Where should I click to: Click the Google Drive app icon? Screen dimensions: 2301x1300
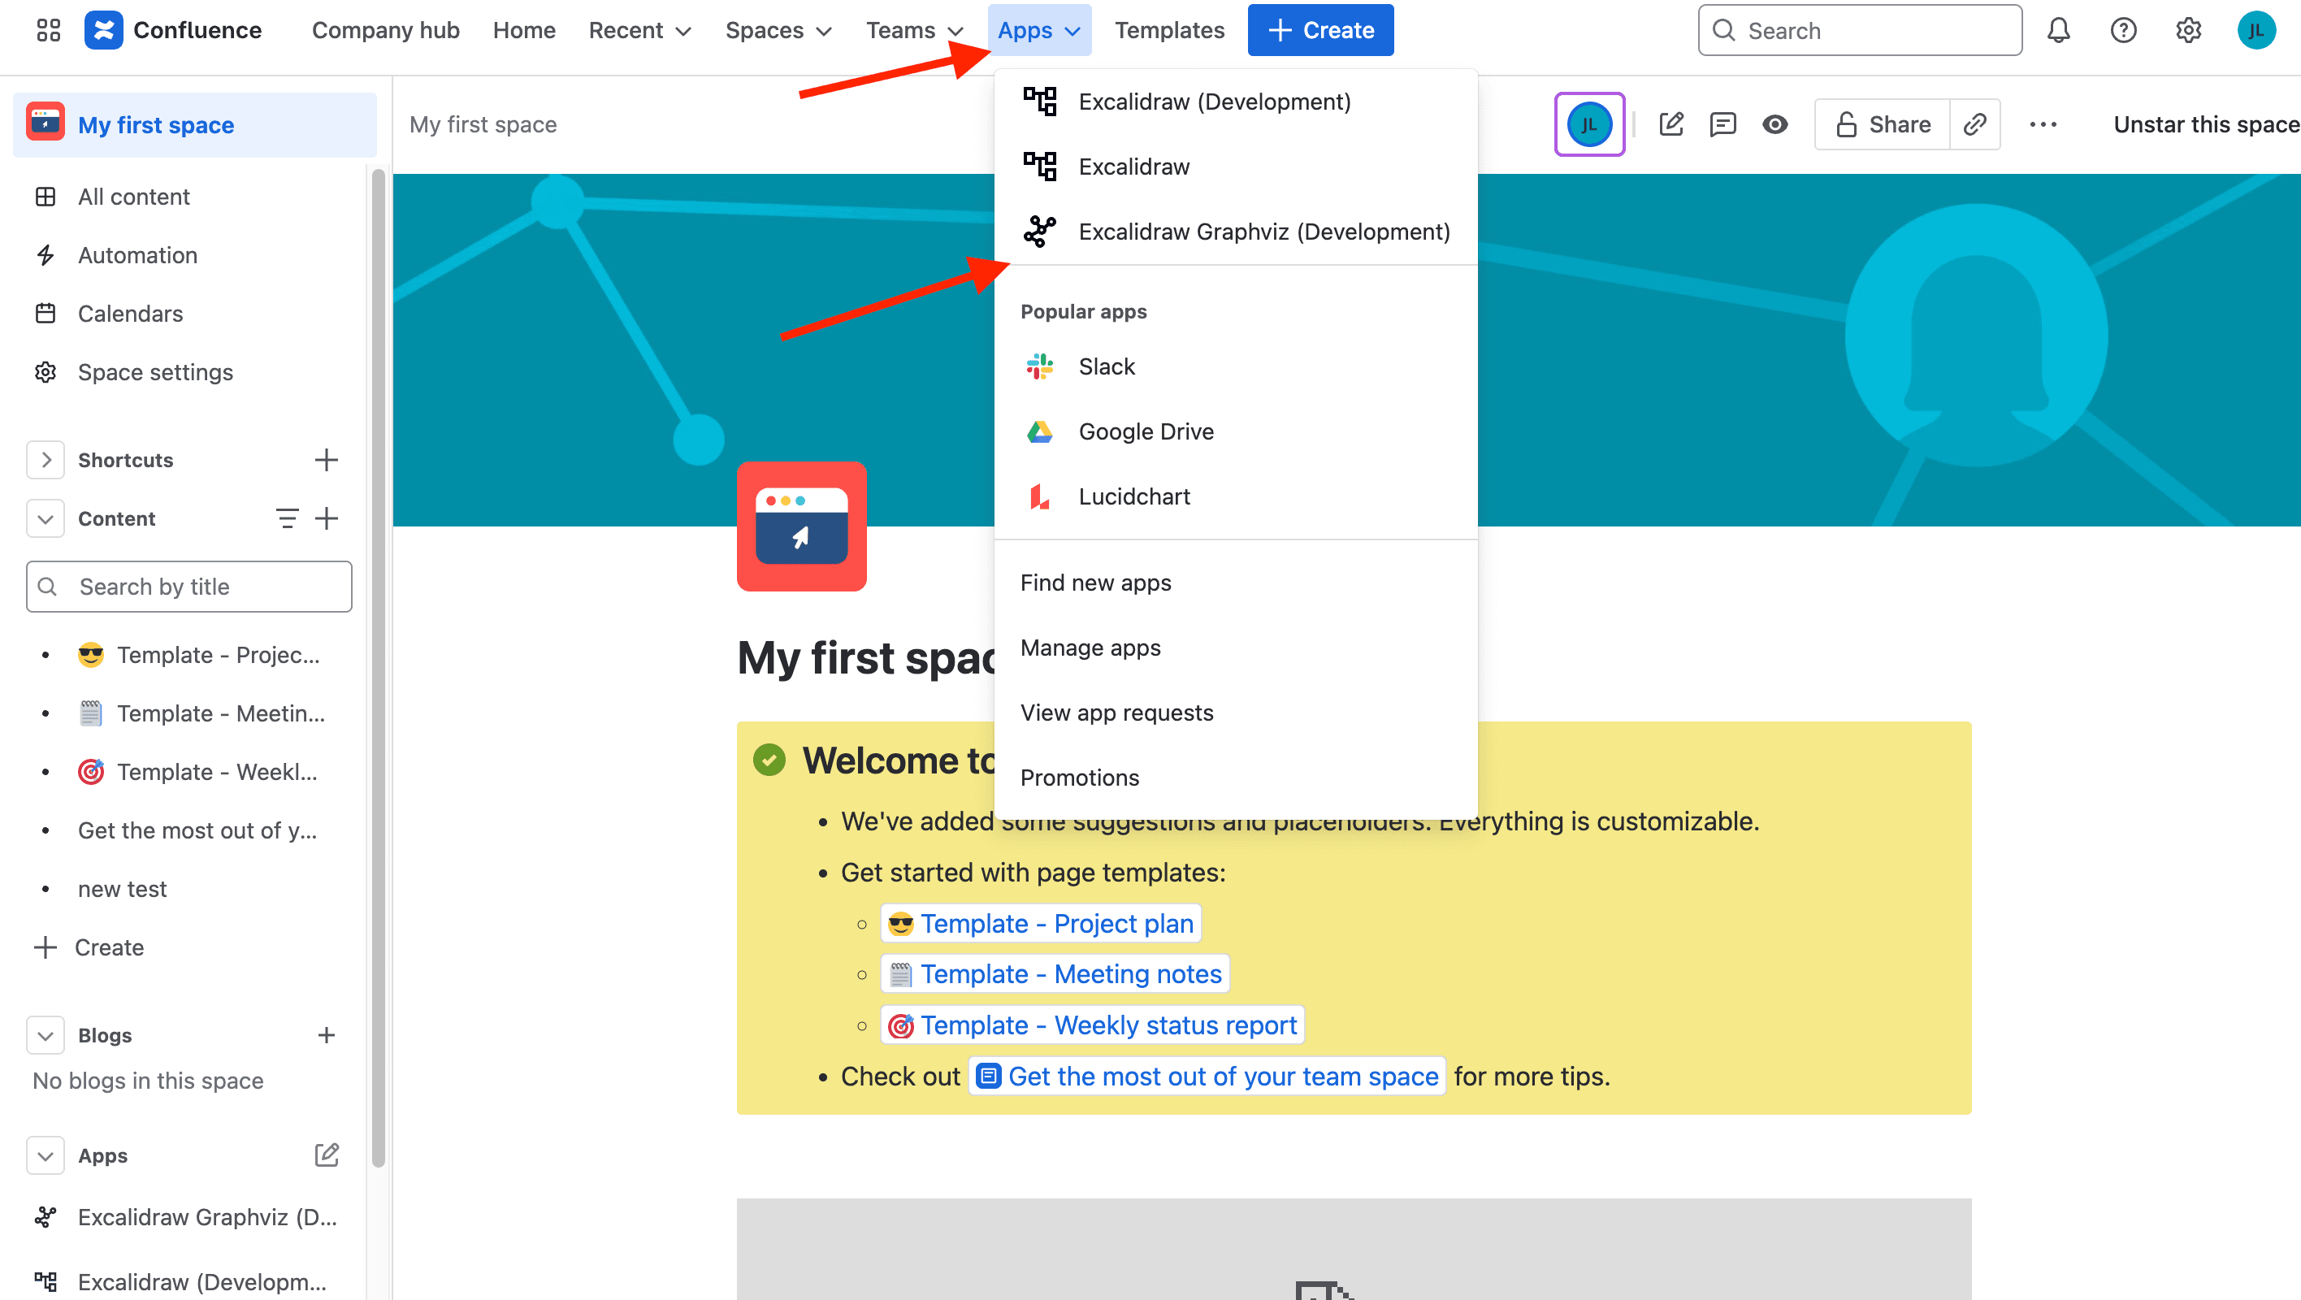tap(1040, 431)
